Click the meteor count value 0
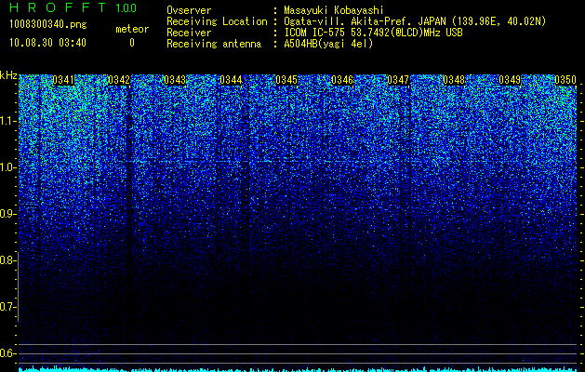This screenshot has width=585, height=372. 132,43
